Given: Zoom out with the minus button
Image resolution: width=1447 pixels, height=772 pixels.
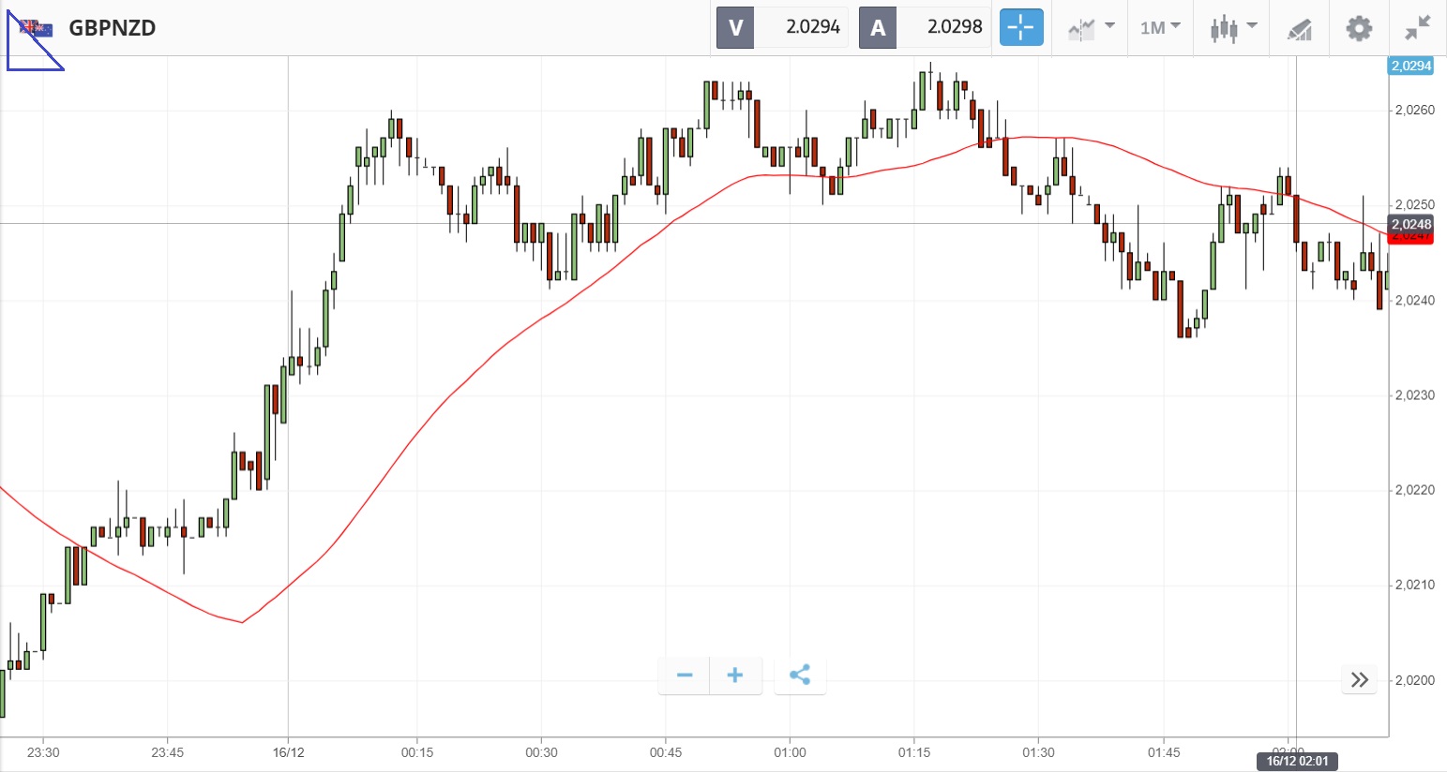Looking at the screenshot, I should [685, 675].
